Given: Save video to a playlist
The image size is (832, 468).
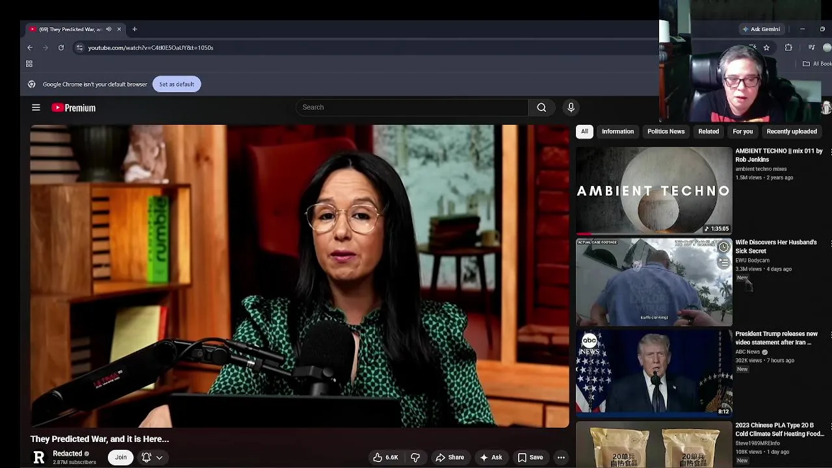Looking at the screenshot, I should point(530,458).
